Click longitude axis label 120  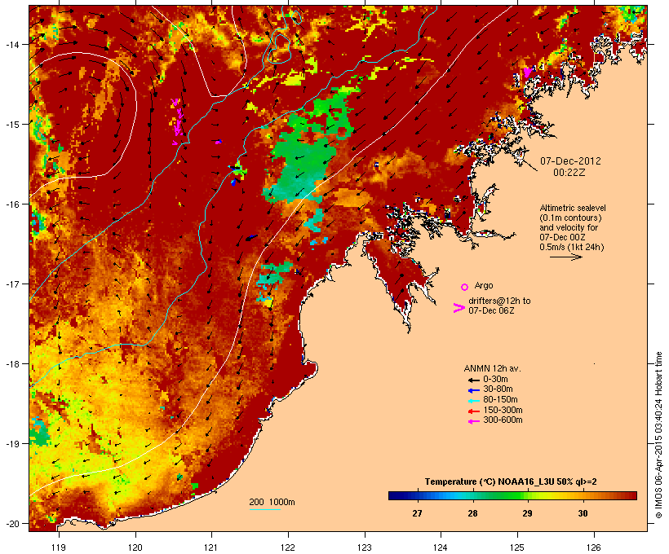[x=135, y=547]
